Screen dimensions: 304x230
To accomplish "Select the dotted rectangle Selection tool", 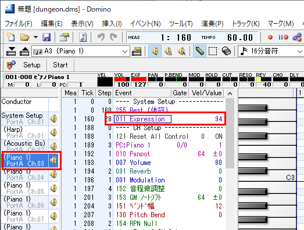I will point(213,52).
